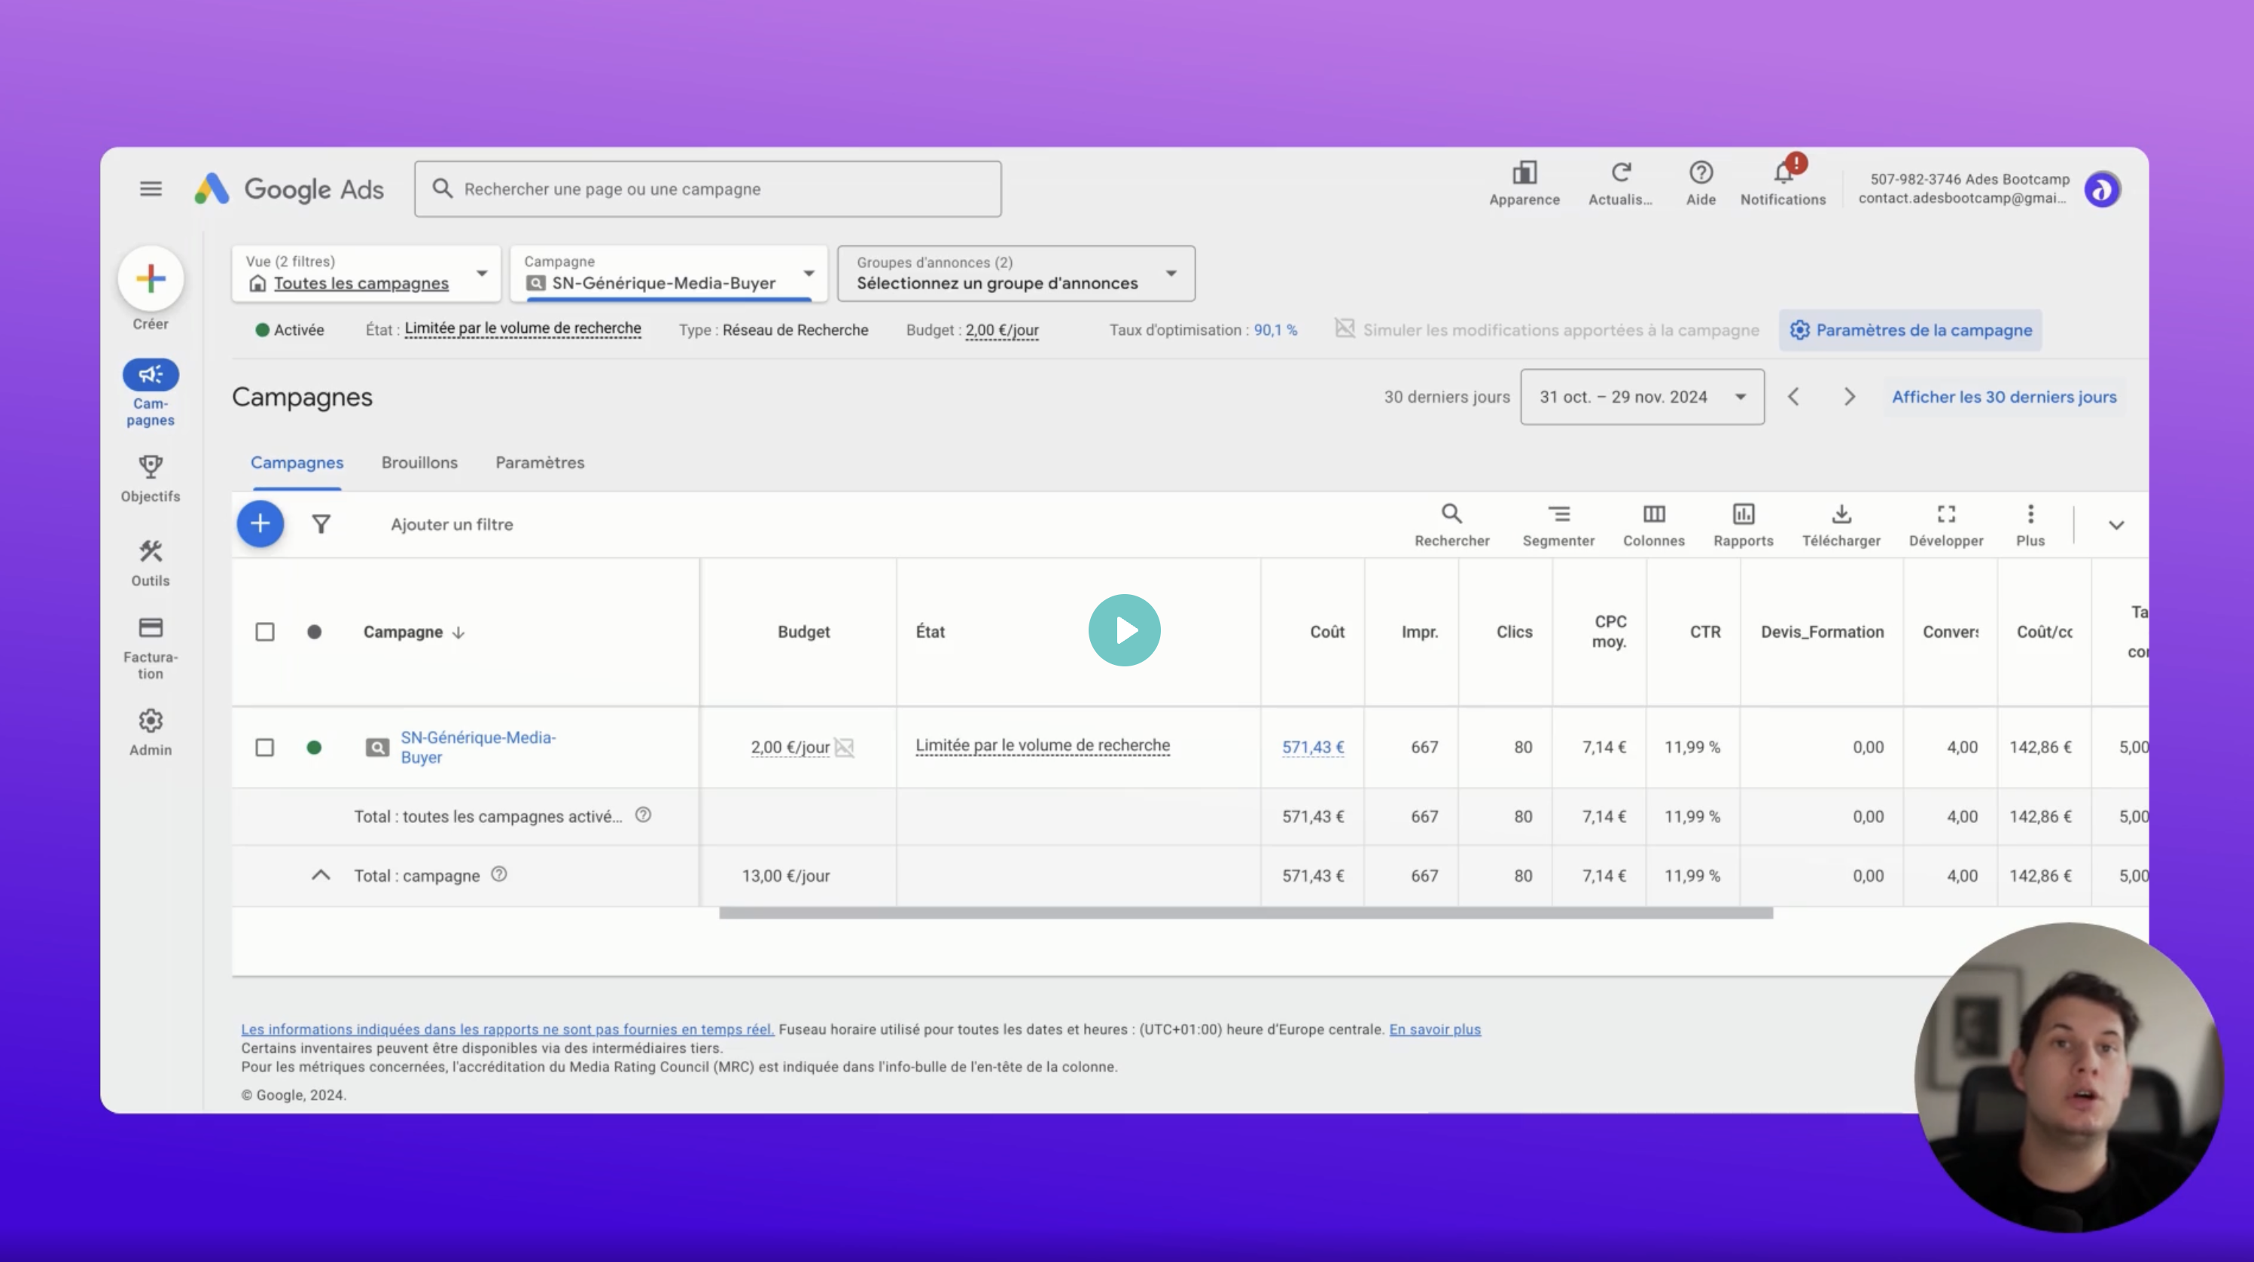The width and height of the screenshot is (2254, 1262).
Task: Open the date range dropdown 31 oct. – 29 nov.
Action: click(x=1641, y=398)
